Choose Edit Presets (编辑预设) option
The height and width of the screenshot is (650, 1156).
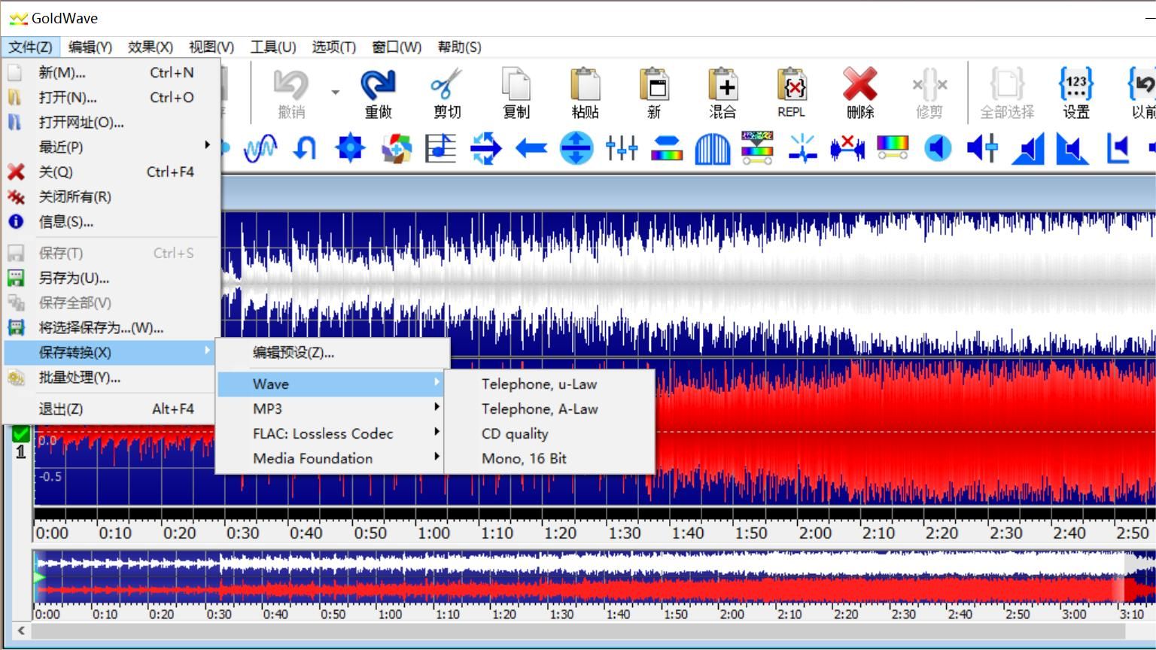(331, 352)
